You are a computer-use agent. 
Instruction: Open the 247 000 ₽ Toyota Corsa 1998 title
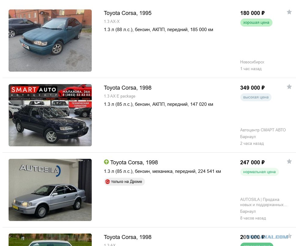pyautogui.click(x=134, y=162)
